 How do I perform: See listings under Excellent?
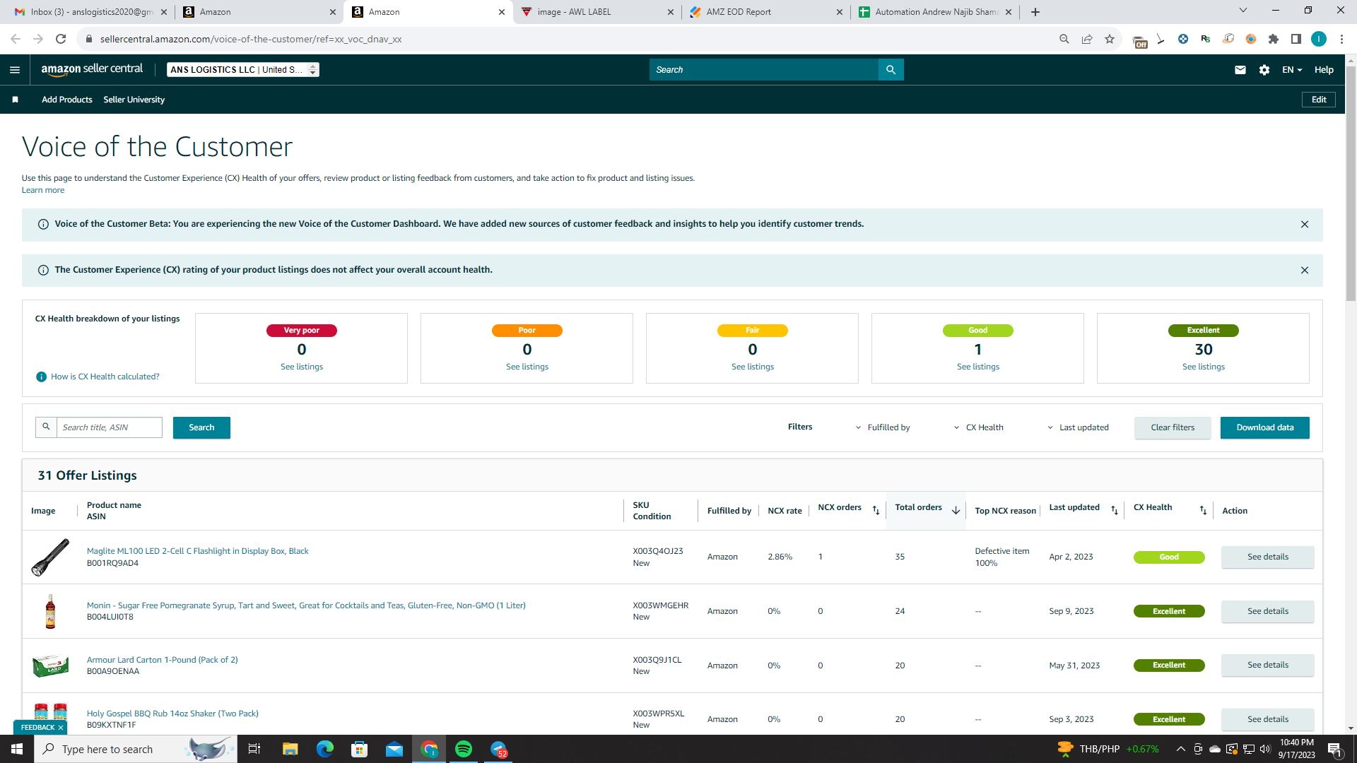(x=1204, y=367)
